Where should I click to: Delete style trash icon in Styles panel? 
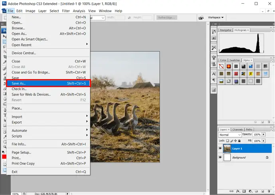(269, 122)
